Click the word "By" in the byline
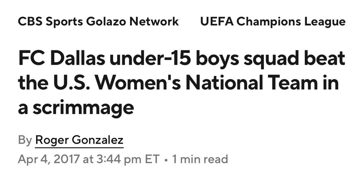364x183 pixels. click(25, 141)
